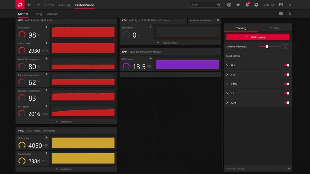Screen dimensions: 310x174
Task: Switch to list view icon
Action: coord(281,13)
